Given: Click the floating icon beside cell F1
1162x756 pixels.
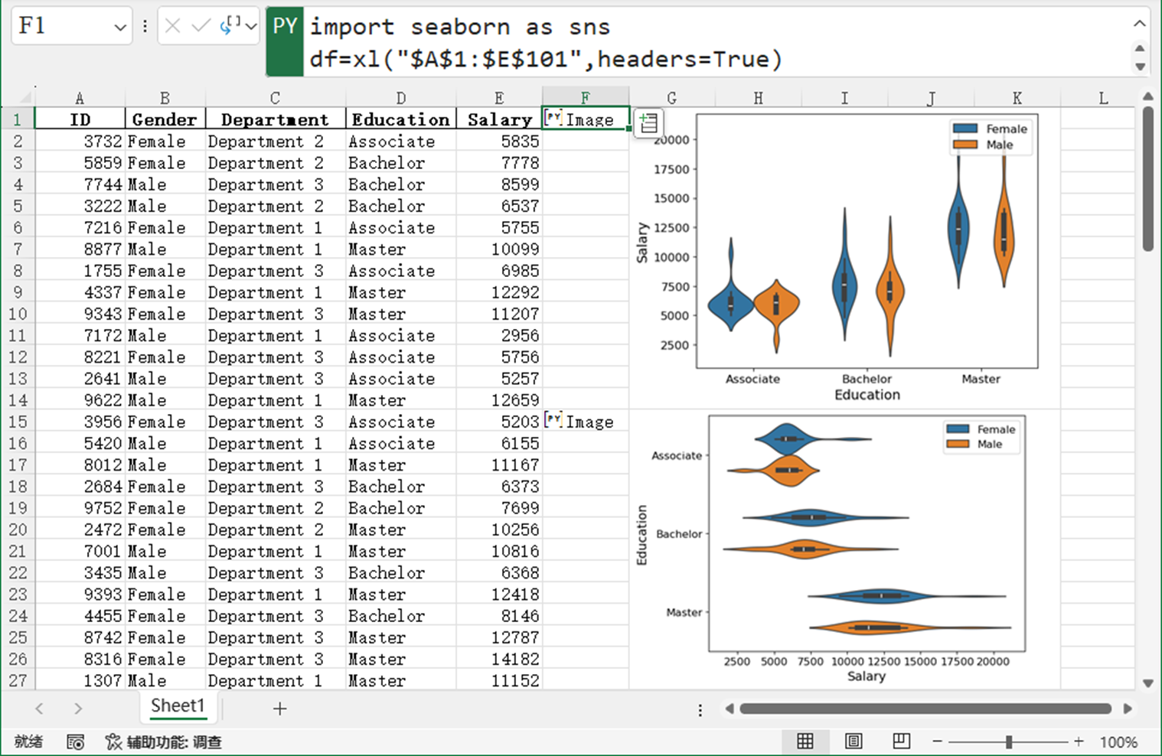Looking at the screenshot, I should [648, 123].
